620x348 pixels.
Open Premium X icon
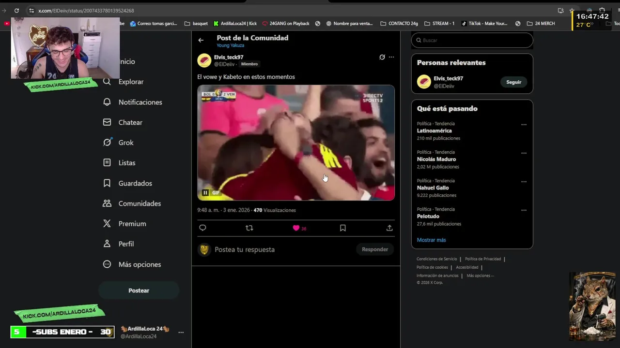107,224
